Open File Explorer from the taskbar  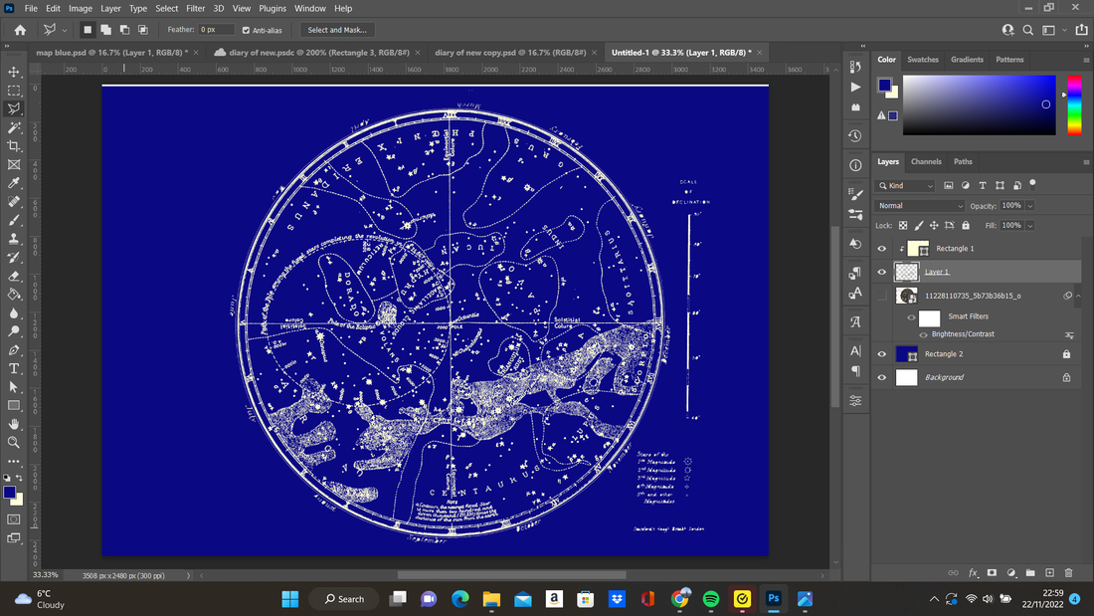[x=491, y=599]
